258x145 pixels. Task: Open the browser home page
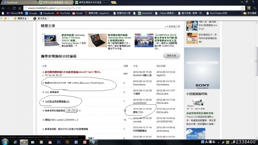(20, 8)
